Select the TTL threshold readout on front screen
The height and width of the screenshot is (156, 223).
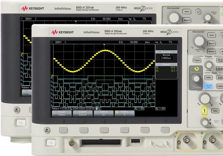[170, 42]
